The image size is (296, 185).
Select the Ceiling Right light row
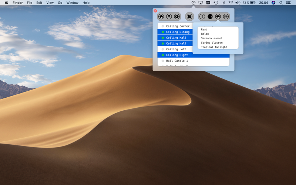[x=194, y=55]
